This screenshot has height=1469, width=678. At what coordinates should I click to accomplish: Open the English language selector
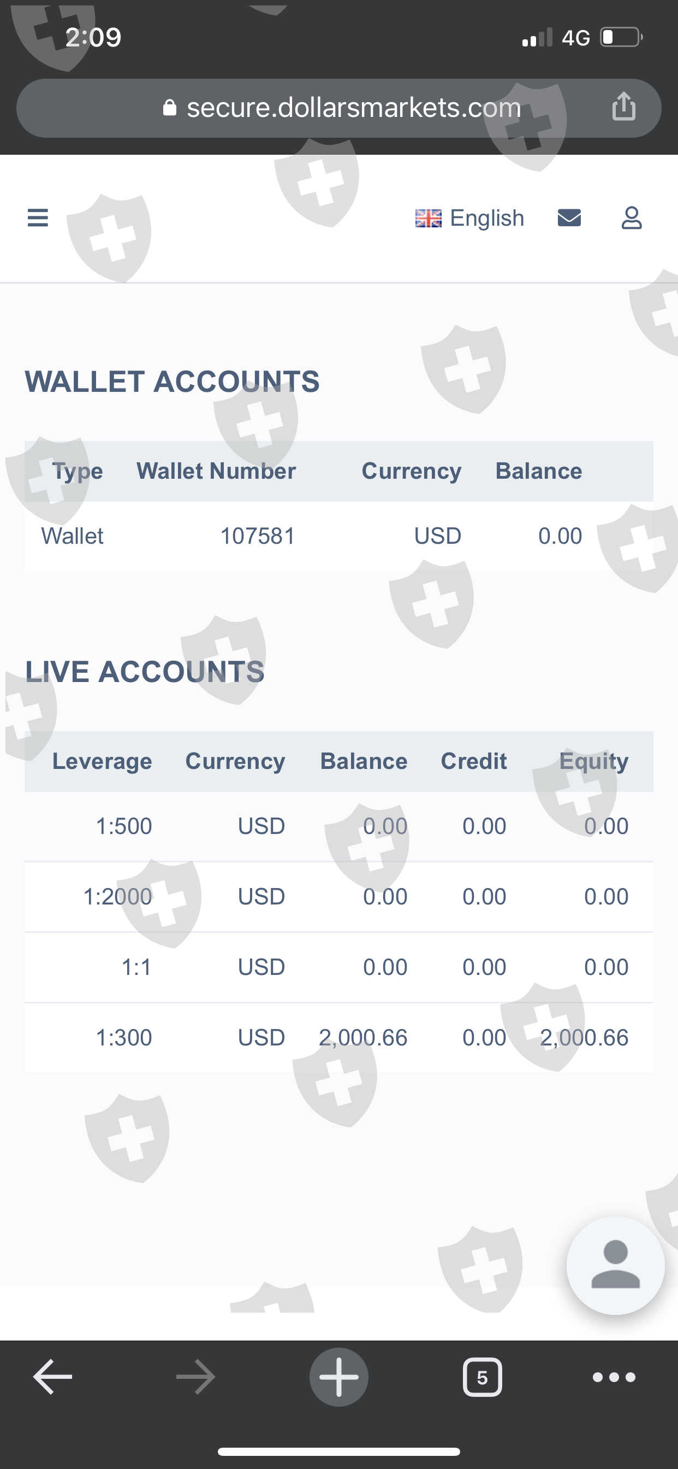pos(470,218)
